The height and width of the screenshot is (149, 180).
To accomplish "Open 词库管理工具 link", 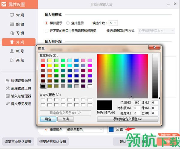I will (21, 88).
